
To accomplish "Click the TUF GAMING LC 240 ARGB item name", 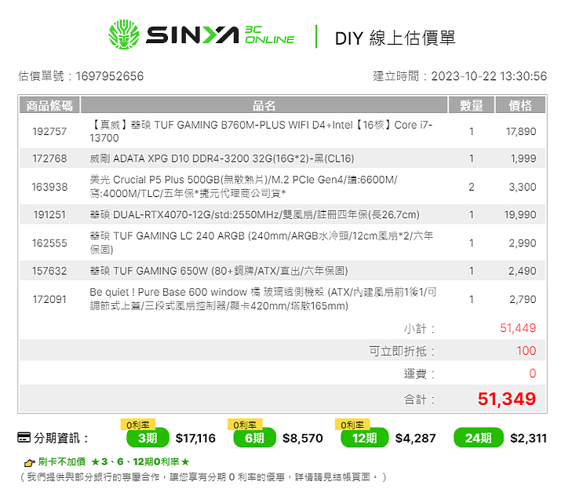I will 261,243.
